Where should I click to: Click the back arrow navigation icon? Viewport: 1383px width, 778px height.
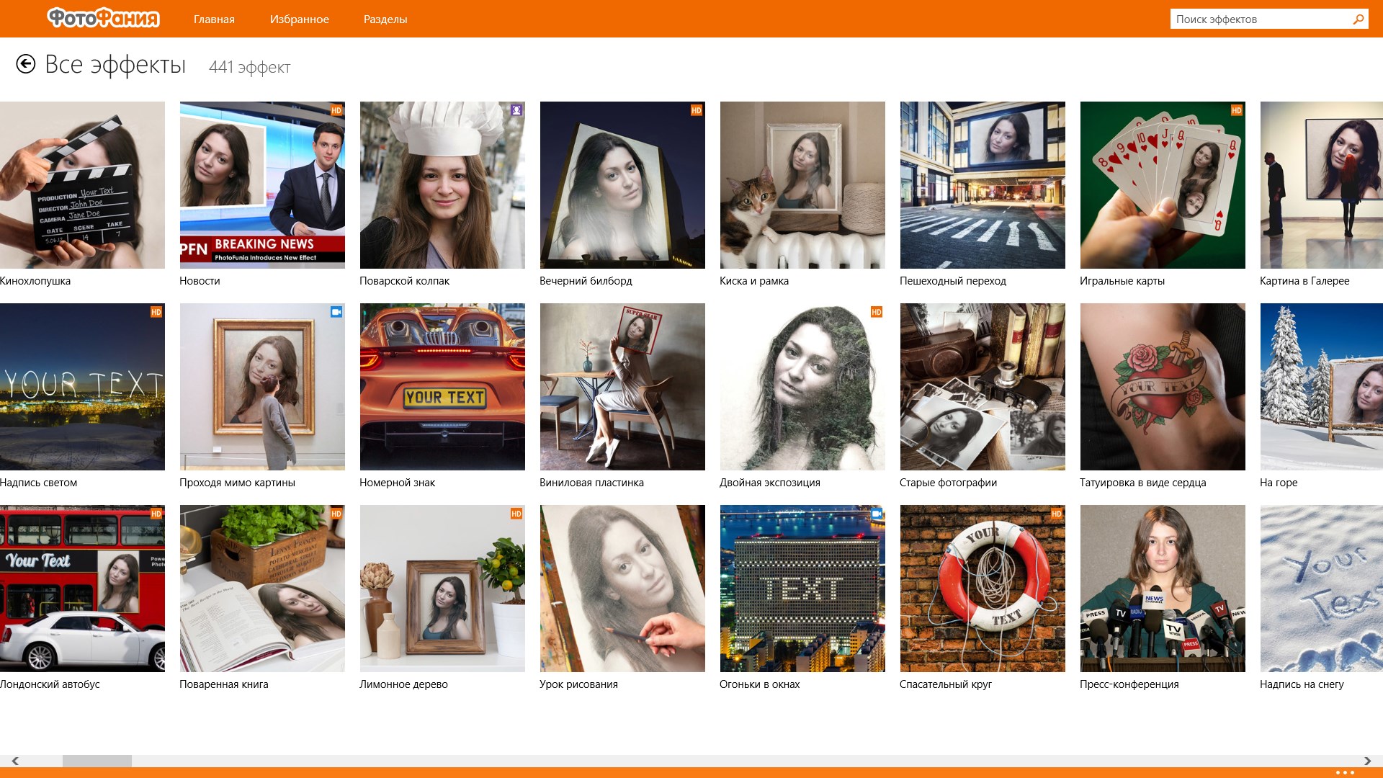[x=26, y=65]
